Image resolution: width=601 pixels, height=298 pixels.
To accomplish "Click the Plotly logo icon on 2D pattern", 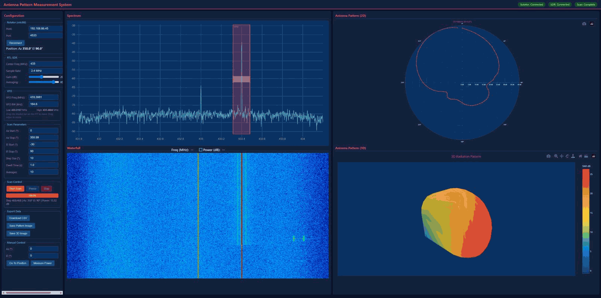I will [x=592, y=24].
